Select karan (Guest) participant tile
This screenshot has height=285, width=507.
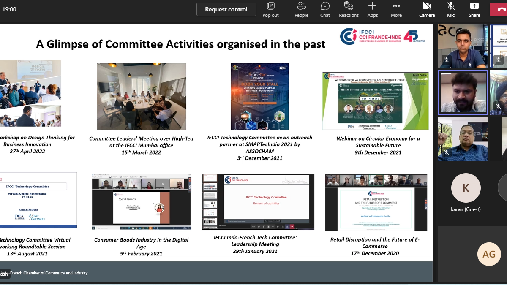[466, 193]
